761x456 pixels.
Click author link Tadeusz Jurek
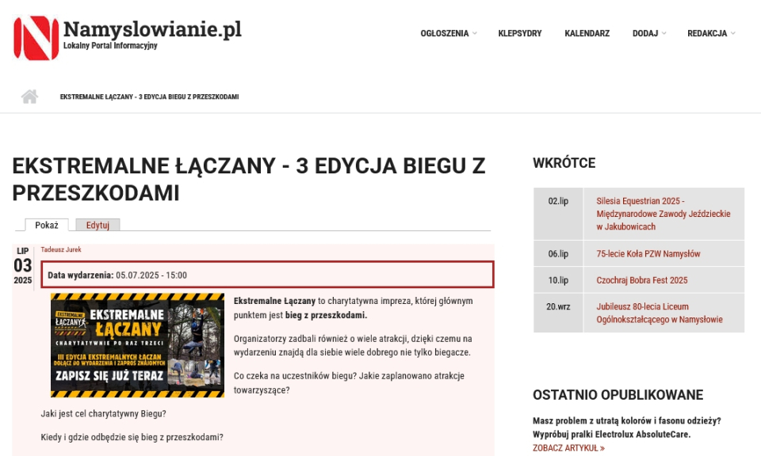coord(61,249)
